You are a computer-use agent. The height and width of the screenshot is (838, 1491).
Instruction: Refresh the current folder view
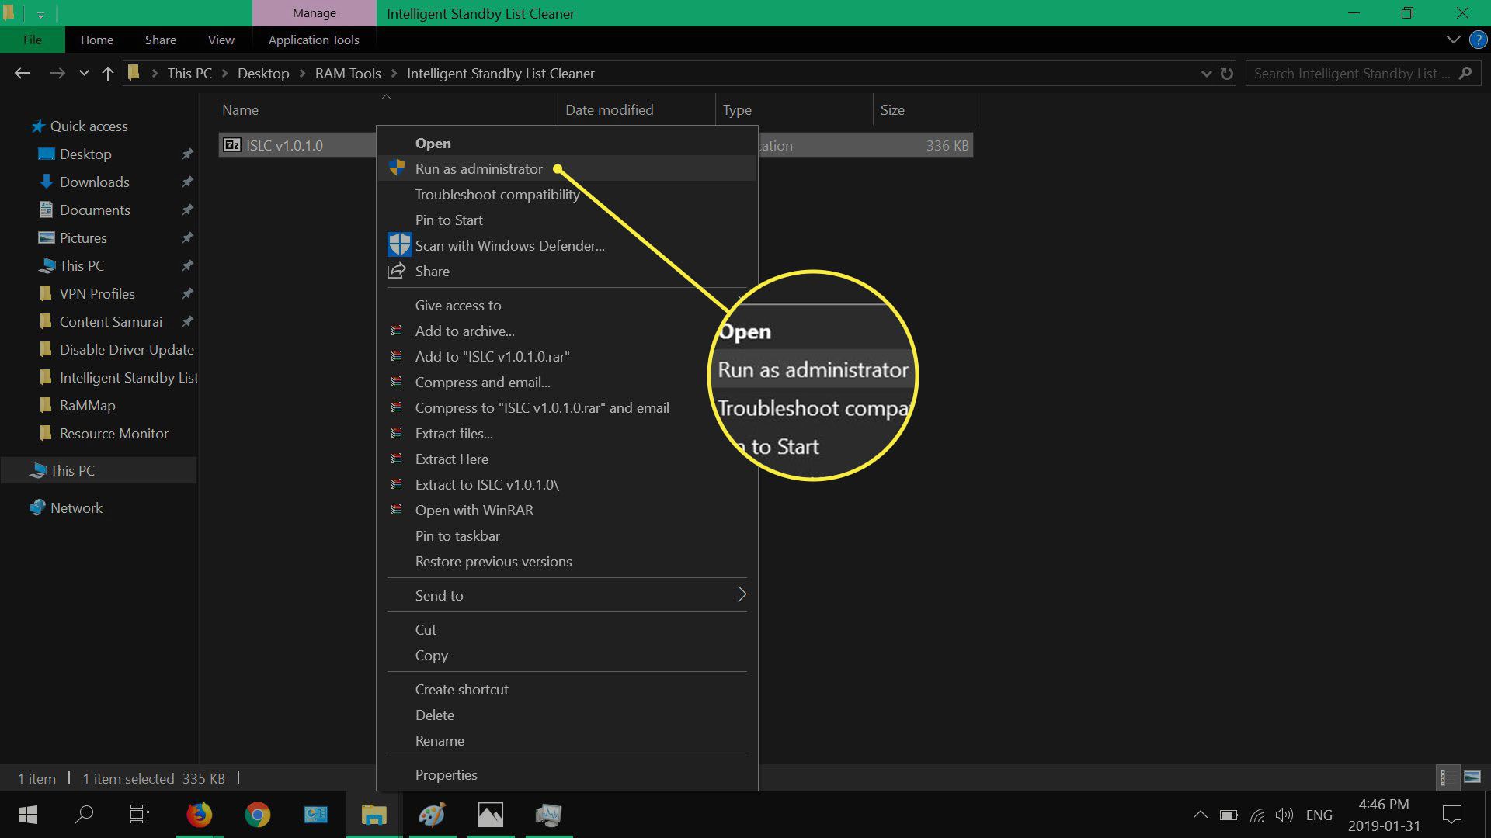[x=1227, y=73]
